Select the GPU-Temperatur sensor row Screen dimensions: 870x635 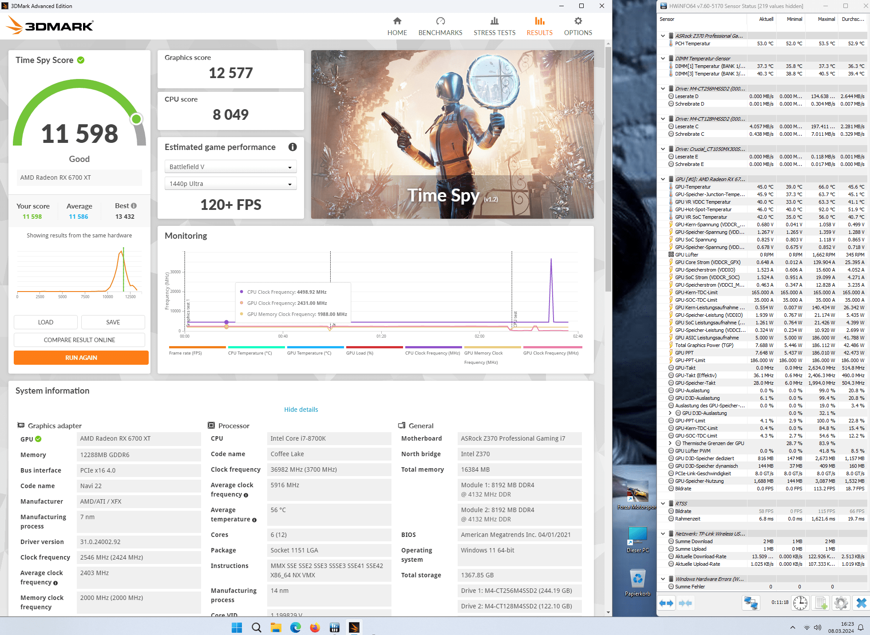coord(763,187)
